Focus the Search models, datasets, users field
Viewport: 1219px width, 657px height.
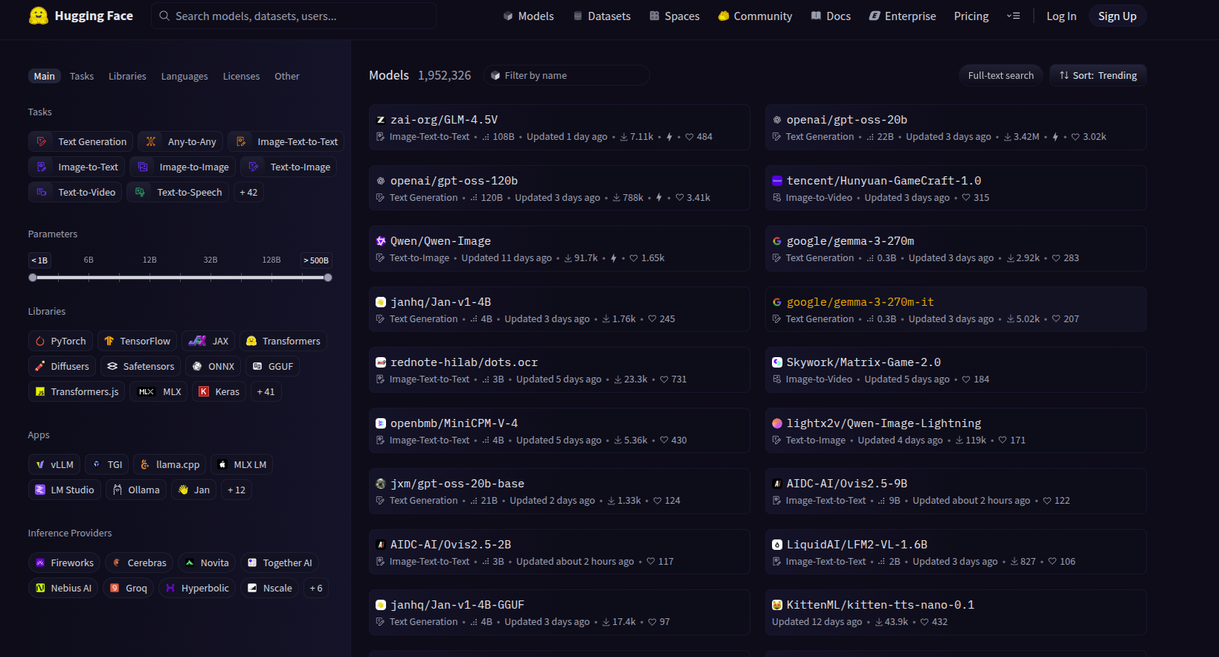point(294,16)
